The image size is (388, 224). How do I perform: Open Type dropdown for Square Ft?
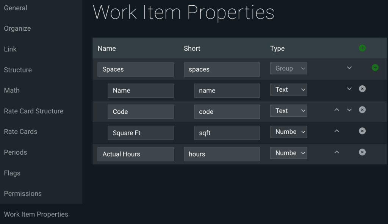(x=288, y=132)
